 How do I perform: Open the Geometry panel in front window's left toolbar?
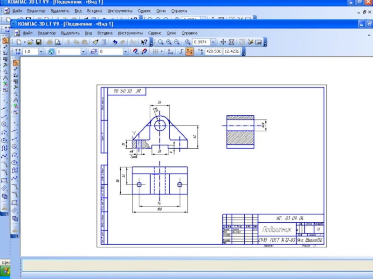(x=15, y=63)
